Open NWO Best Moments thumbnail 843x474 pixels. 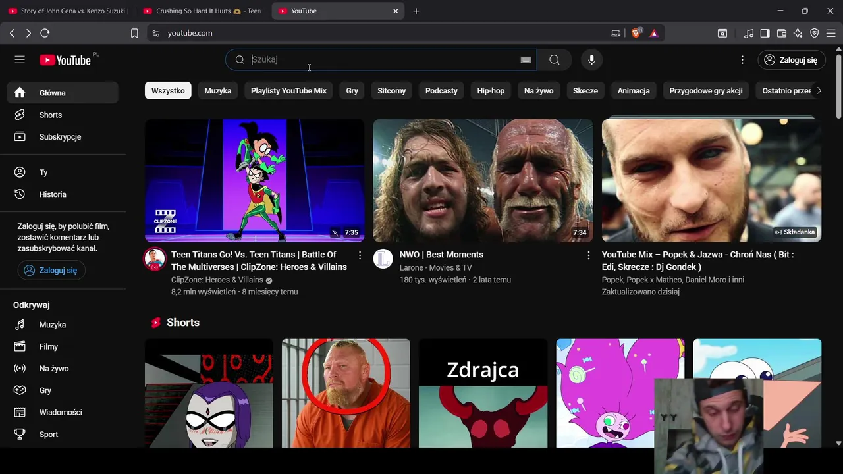(483, 180)
